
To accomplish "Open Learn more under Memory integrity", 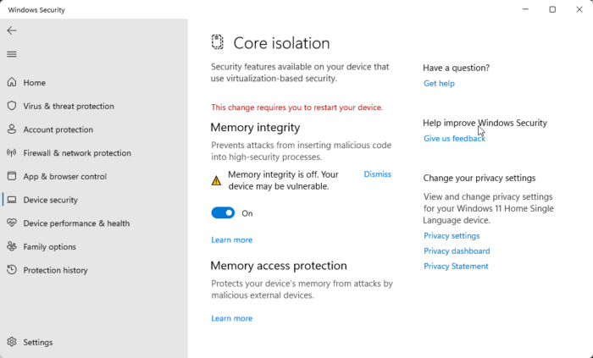I will coord(231,240).
